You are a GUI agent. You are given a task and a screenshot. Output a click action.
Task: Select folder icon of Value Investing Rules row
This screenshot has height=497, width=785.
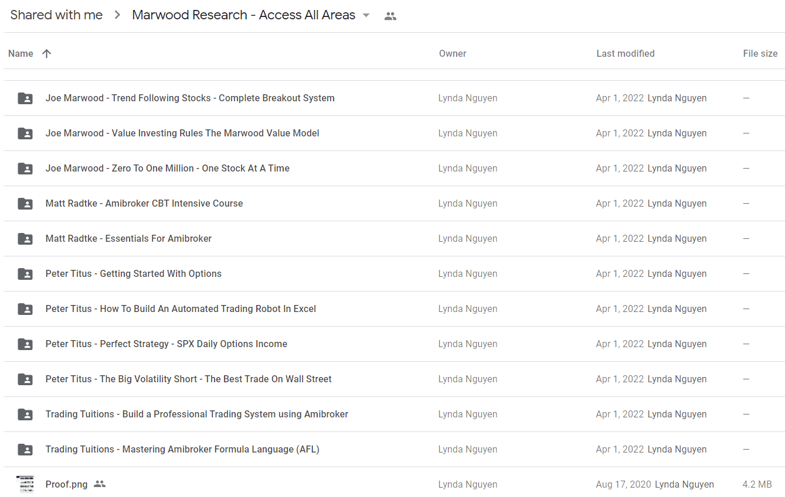click(25, 133)
